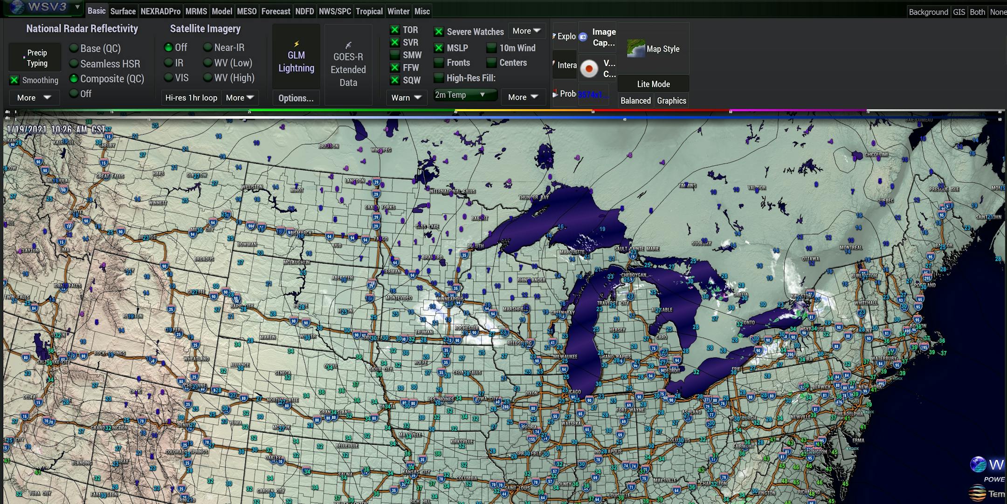Select the Base (QC) radar option
1007x504 pixels.
click(74, 48)
